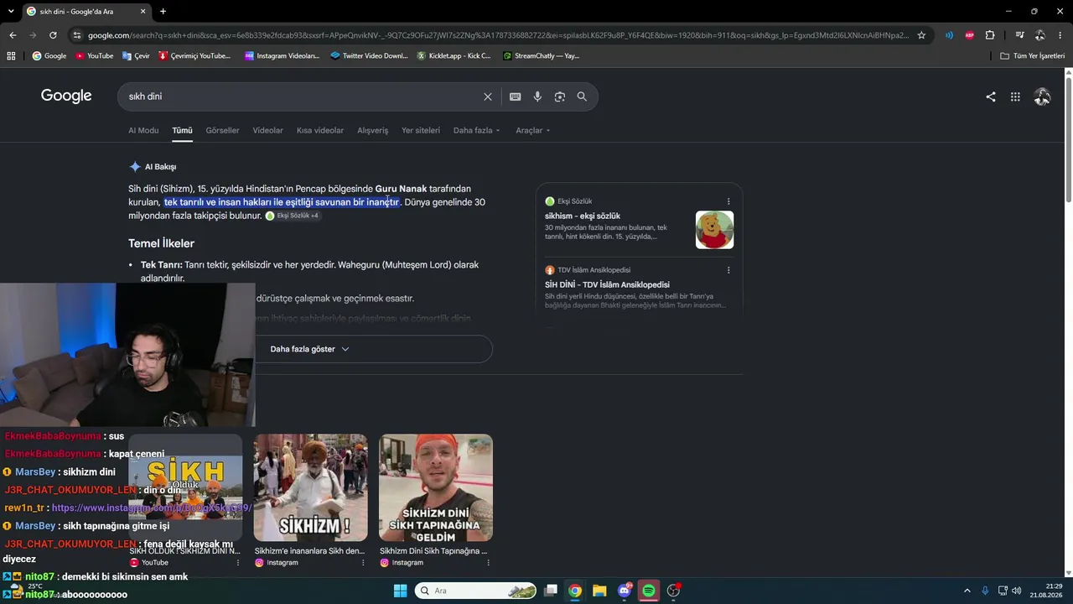The image size is (1073, 604).
Task: Open a new browser tab
Action: pos(163,12)
